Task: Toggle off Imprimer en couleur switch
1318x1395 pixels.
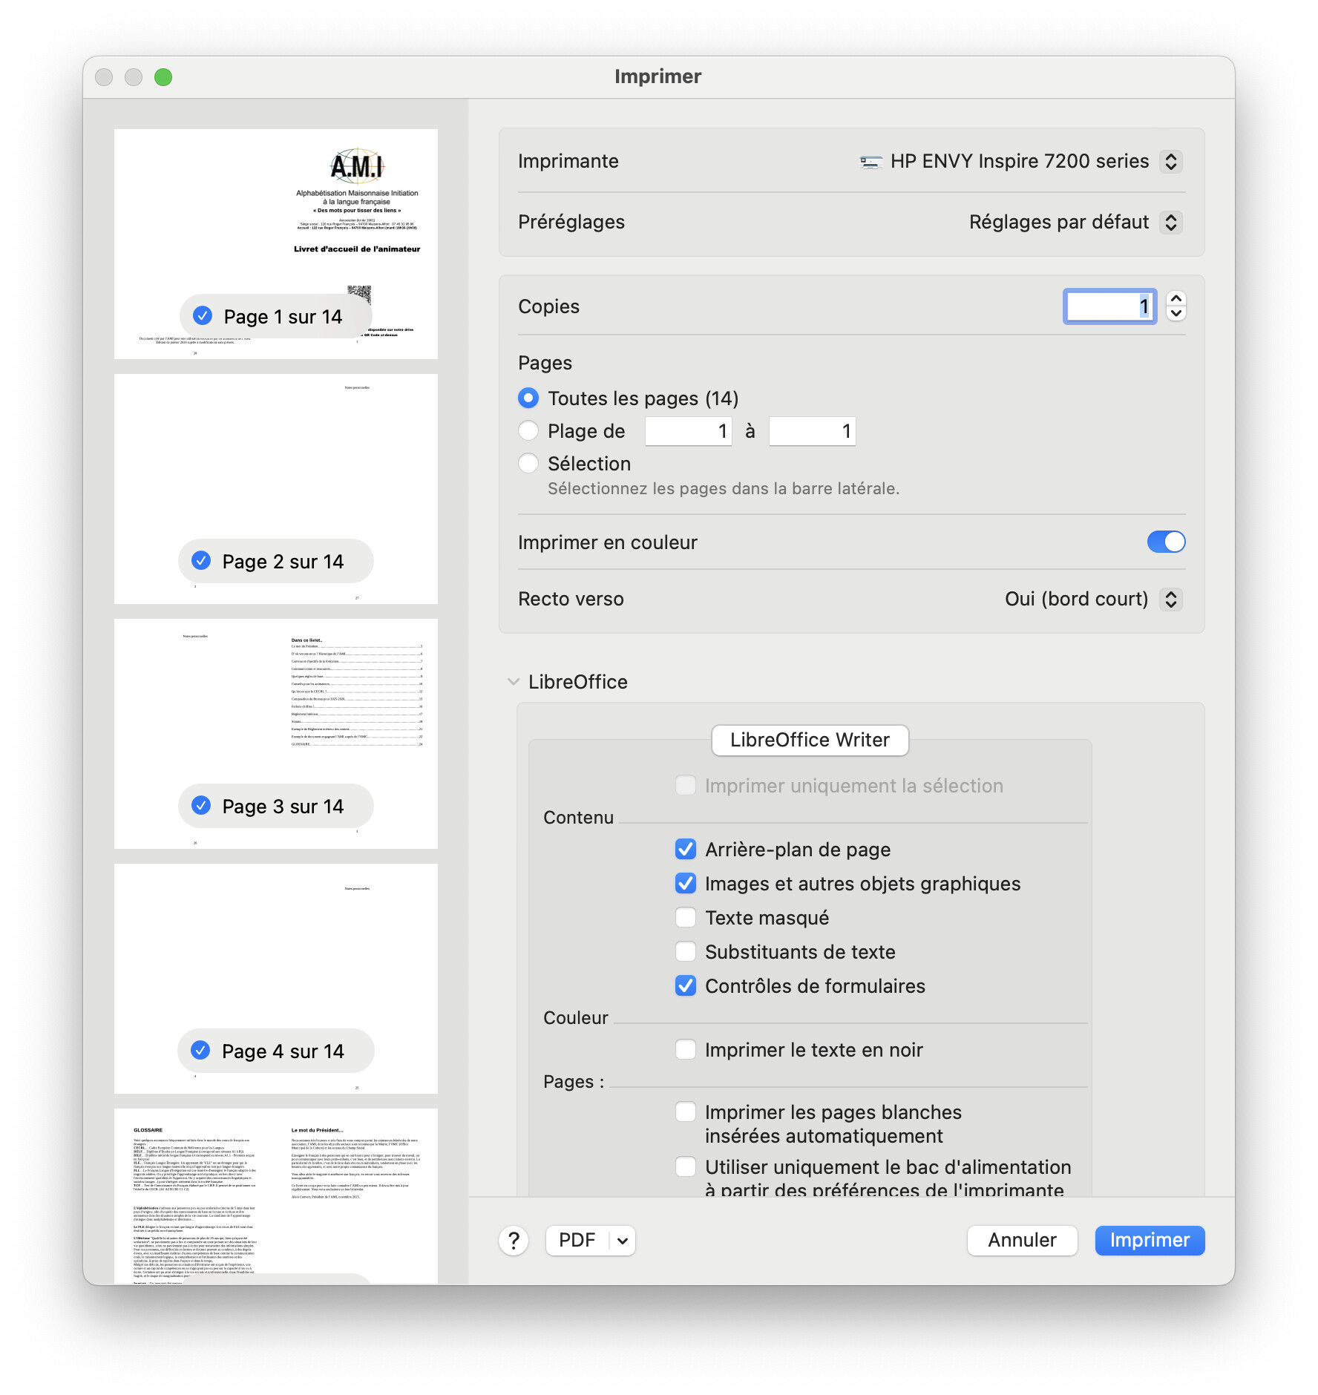Action: point(1166,542)
